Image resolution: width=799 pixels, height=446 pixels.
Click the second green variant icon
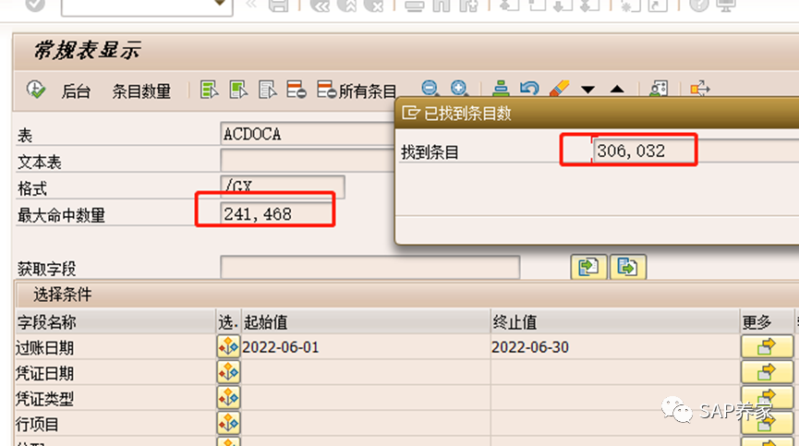238,90
